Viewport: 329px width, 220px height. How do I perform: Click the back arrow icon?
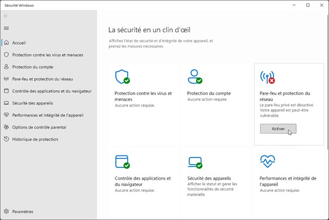7,16
